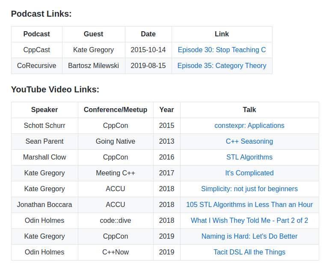Open the It's Complicated talk link
Screen dimensions: 332x269
coord(249,173)
